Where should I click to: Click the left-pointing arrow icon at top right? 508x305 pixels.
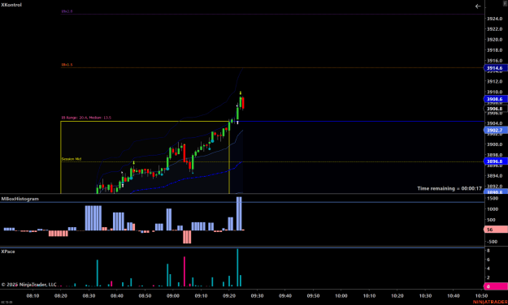[478, 6]
